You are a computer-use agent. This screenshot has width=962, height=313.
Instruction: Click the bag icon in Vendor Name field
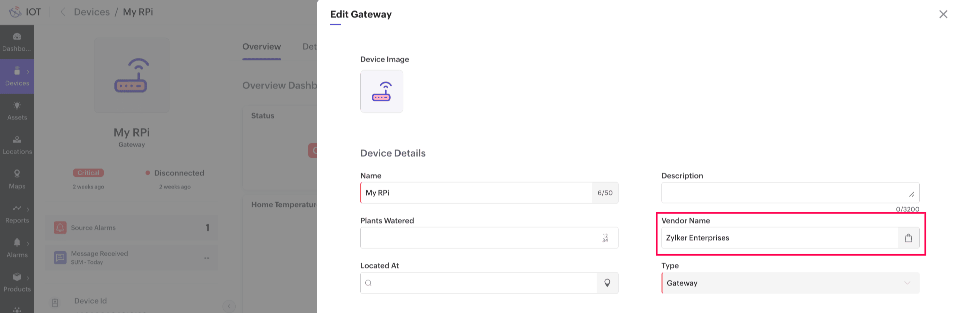click(x=908, y=238)
